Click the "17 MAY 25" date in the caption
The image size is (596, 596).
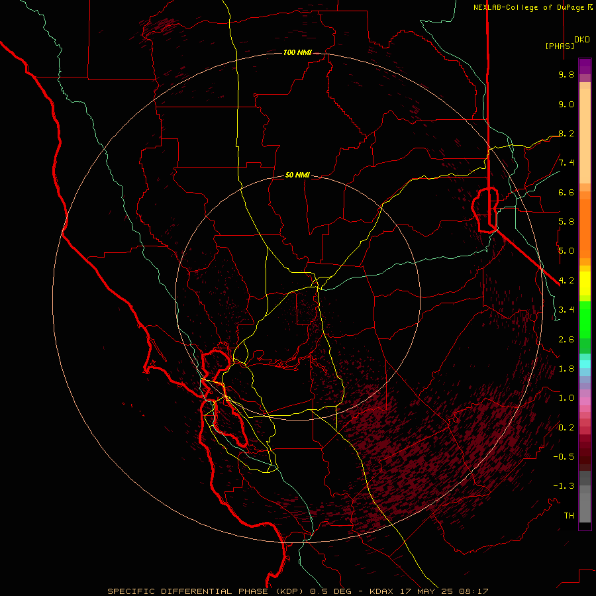[x=427, y=591]
